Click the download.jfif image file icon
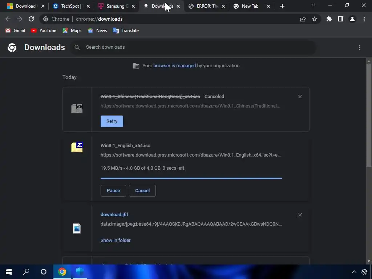The width and height of the screenshot is (372, 279). [x=77, y=229]
